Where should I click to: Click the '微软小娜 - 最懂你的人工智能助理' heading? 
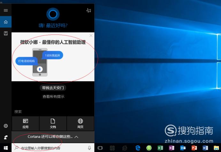point(53,42)
